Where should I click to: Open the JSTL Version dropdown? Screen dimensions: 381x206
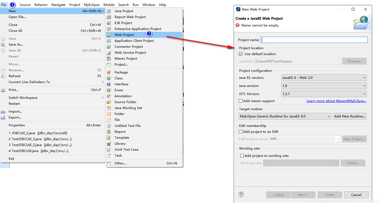coord(324,94)
